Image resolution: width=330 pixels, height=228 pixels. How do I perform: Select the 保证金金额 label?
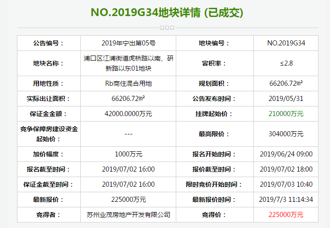click(x=49, y=114)
